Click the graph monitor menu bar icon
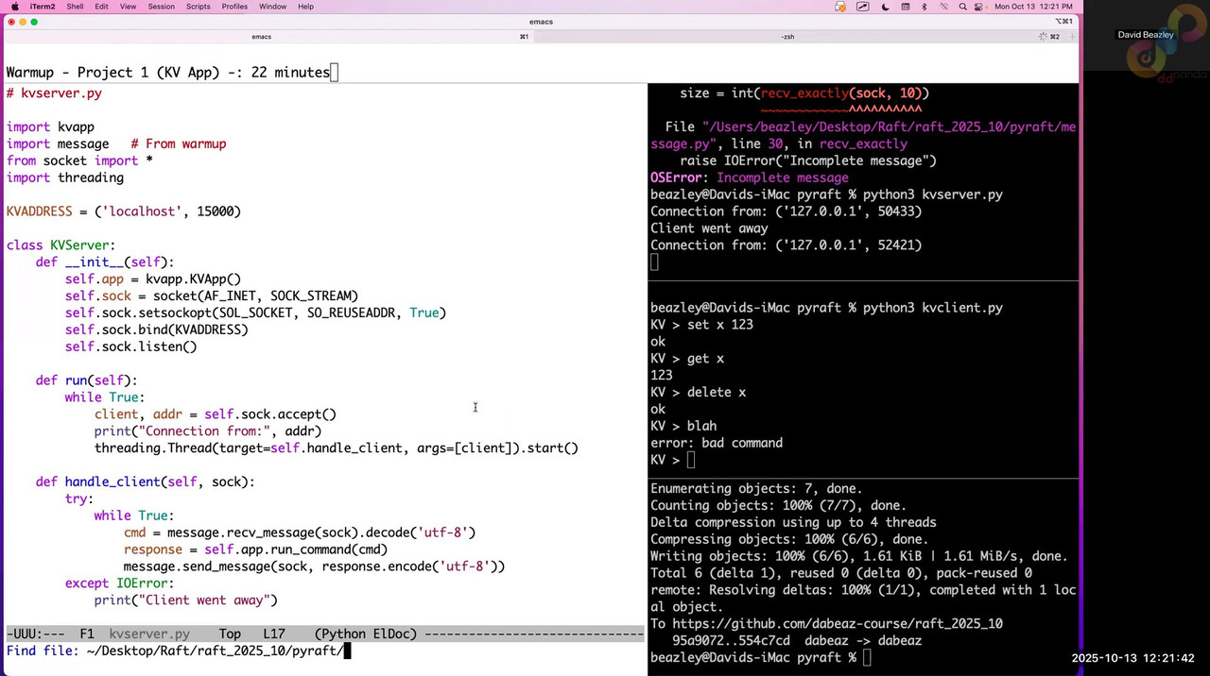 pyautogui.click(x=862, y=7)
